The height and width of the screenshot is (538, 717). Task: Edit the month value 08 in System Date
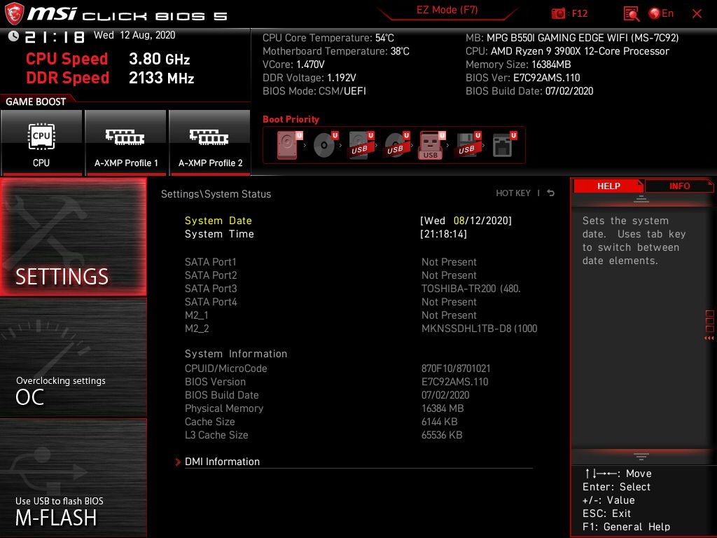tap(459, 221)
